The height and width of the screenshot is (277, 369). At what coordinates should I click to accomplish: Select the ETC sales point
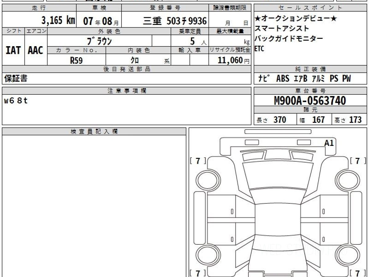260,49
